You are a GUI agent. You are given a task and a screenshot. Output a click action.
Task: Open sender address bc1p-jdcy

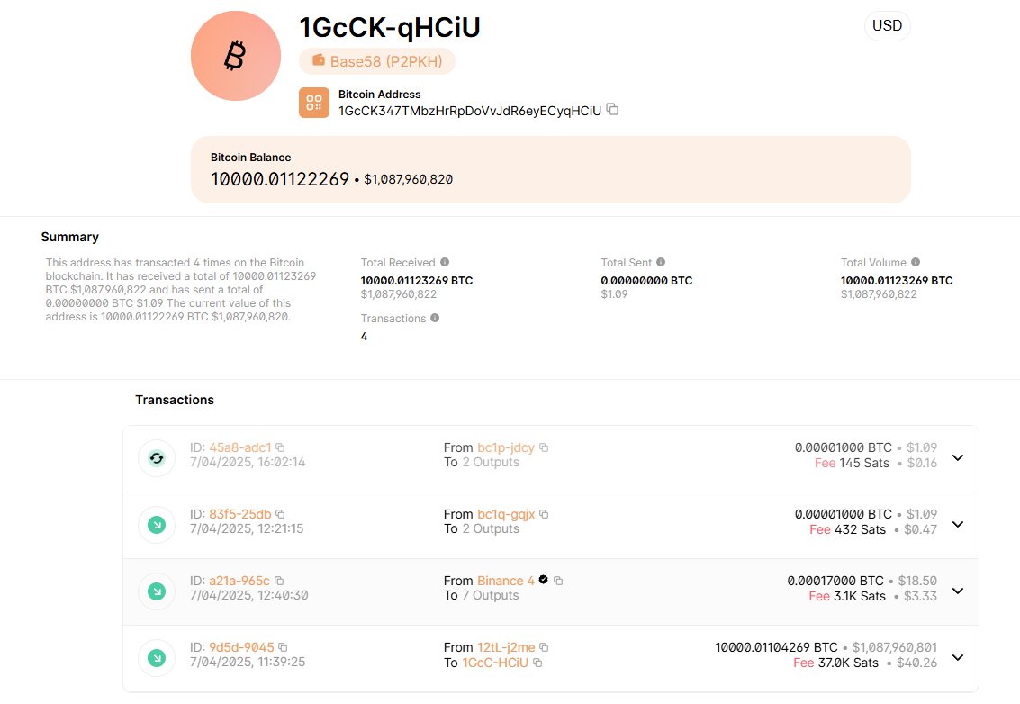506,447
